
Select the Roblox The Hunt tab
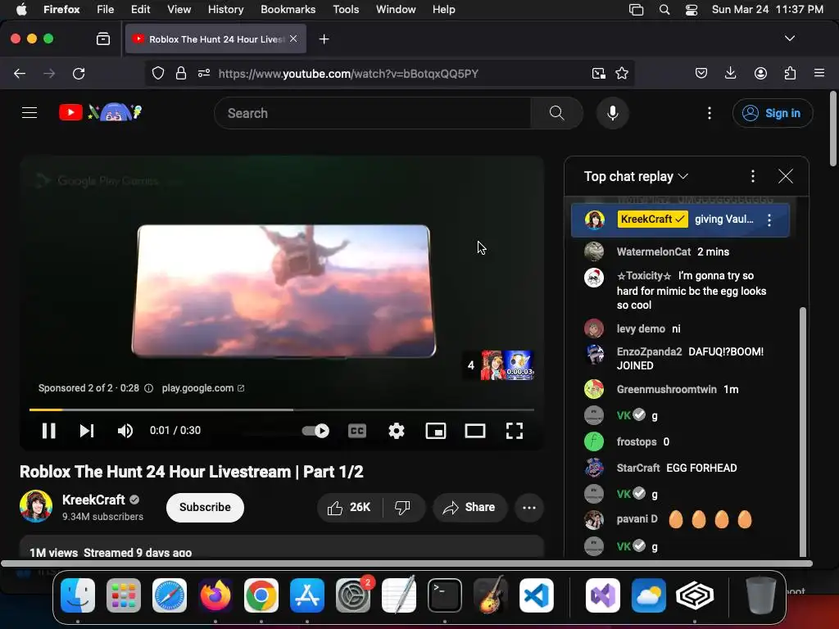pos(215,39)
